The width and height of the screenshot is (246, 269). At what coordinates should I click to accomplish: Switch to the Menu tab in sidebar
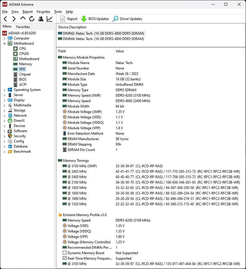(7, 26)
